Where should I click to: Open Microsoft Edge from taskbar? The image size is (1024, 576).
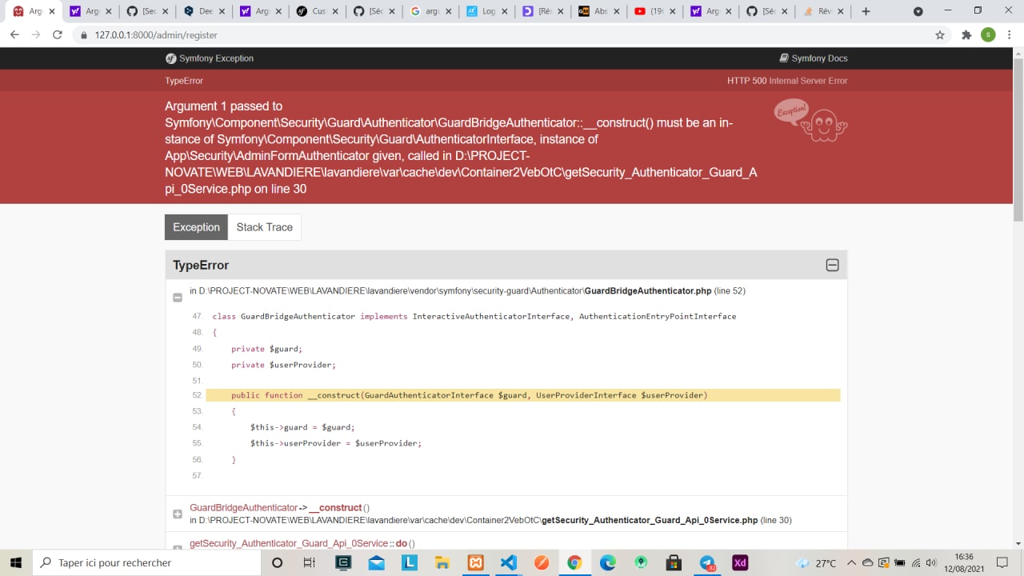pyautogui.click(x=608, y=562)
